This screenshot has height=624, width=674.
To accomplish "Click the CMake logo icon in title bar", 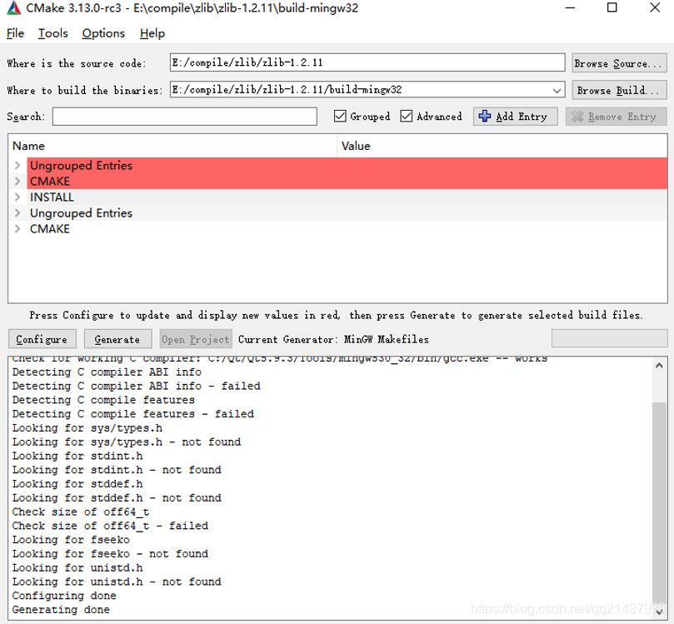I will [x=14, y=8].
